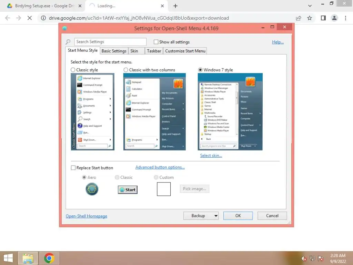This screenshot has width=353, height=265.
Task: Click the search magnifier icon in Settings
Action: (68, 42)
